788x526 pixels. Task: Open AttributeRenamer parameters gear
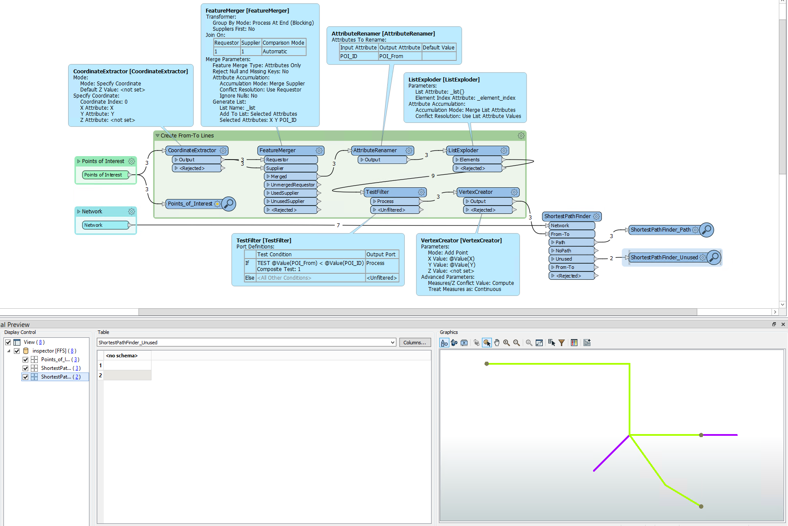409,150
